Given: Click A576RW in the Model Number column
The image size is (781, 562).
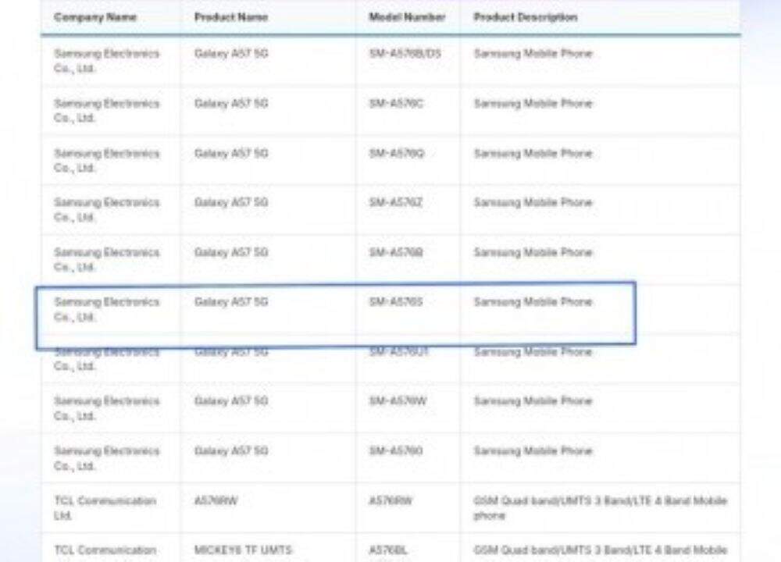Looking at the screenshot, I should 390,500.
